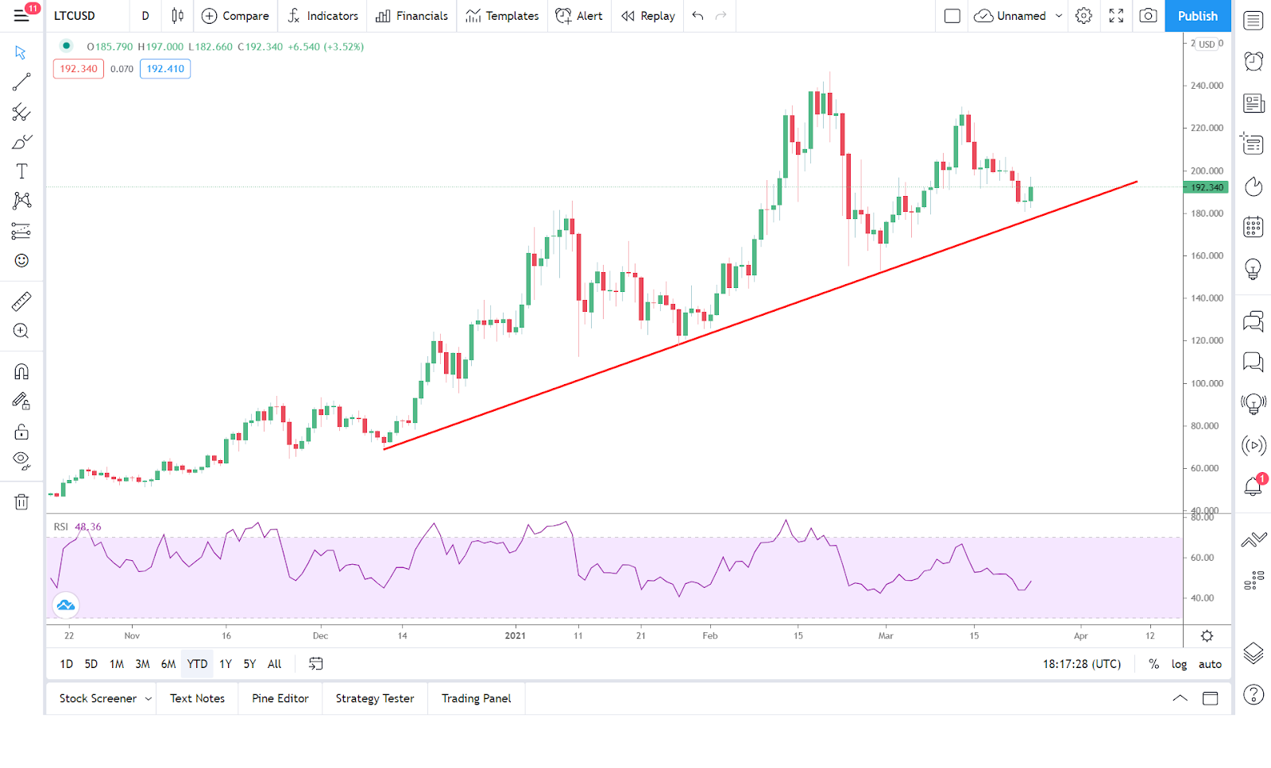
Task: Select the trend line drawing tool
Action: tap(21, 82)
